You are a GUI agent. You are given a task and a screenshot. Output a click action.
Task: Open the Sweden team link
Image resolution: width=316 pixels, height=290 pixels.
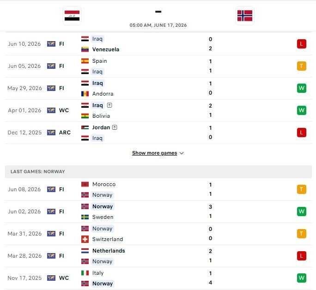click(x=103, y=217)
